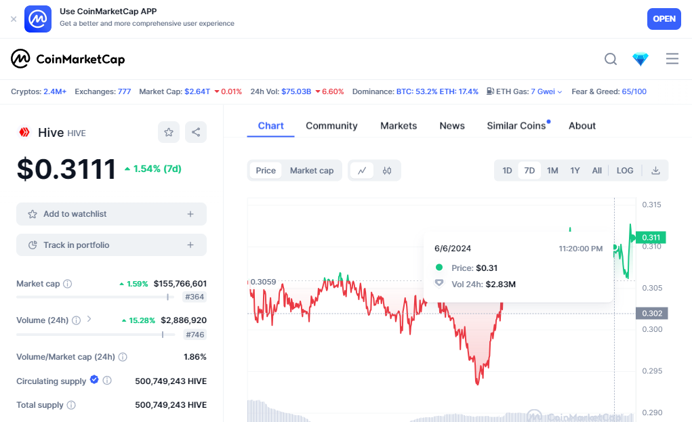Viewport: 692px width, 422px height.
Task: Switch to line chart view
Action: coord(362,171)
